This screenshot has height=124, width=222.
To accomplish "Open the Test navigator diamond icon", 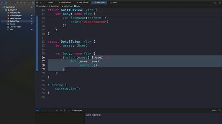I will pos(21,2).
